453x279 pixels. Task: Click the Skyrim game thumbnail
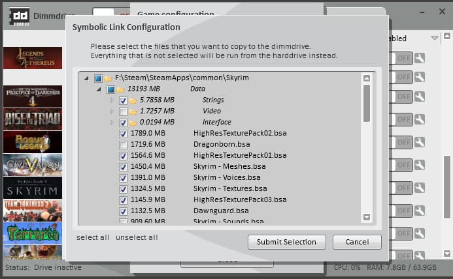[x=32, y=188]
